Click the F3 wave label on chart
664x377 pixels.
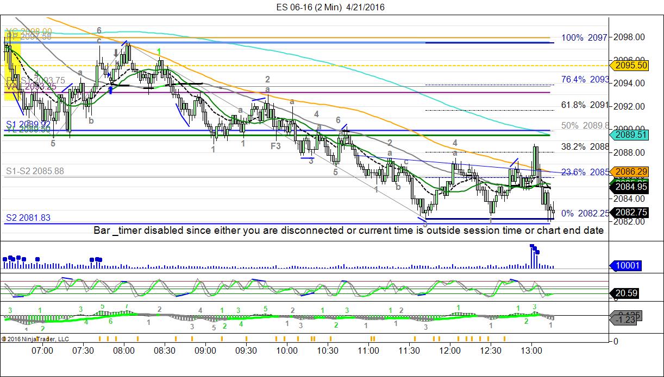pos(275,146)
